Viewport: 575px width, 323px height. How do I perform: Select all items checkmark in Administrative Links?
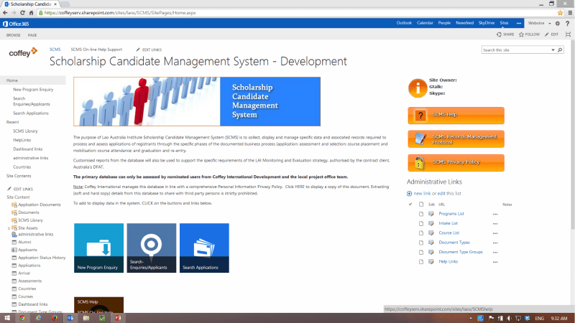(410, 204)
